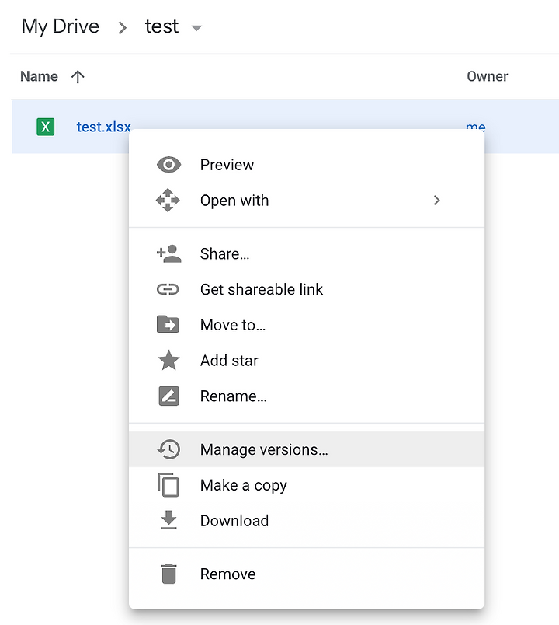Image resolution: width=559 pixels, height=625 pixels.
Task: Expand the Open with submenu chevron
Action: 437,200
